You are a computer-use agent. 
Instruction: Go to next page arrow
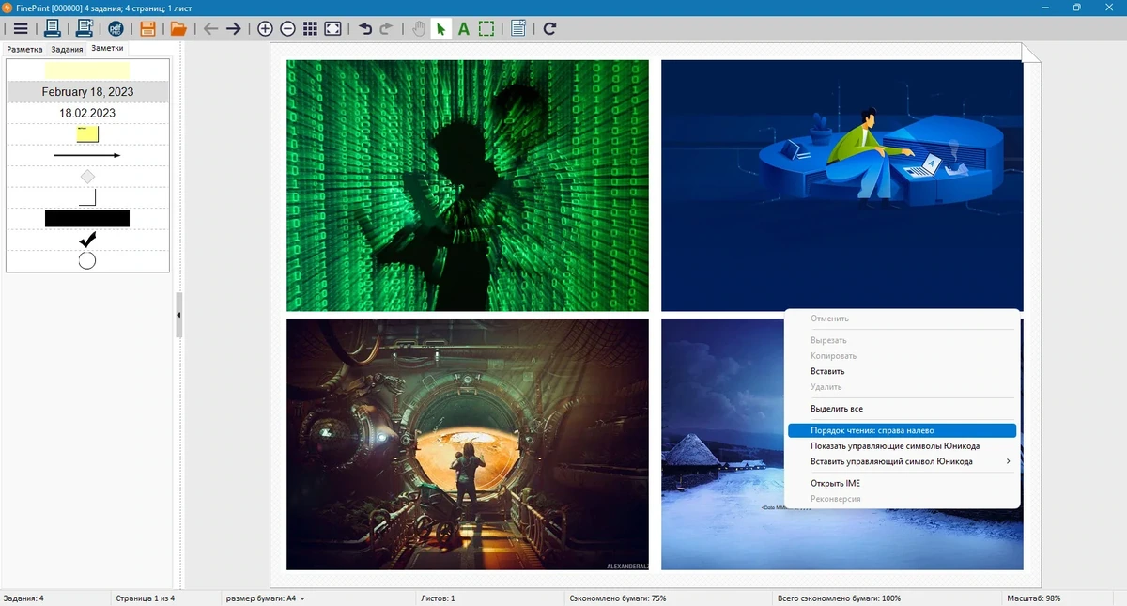coord(234,28)
